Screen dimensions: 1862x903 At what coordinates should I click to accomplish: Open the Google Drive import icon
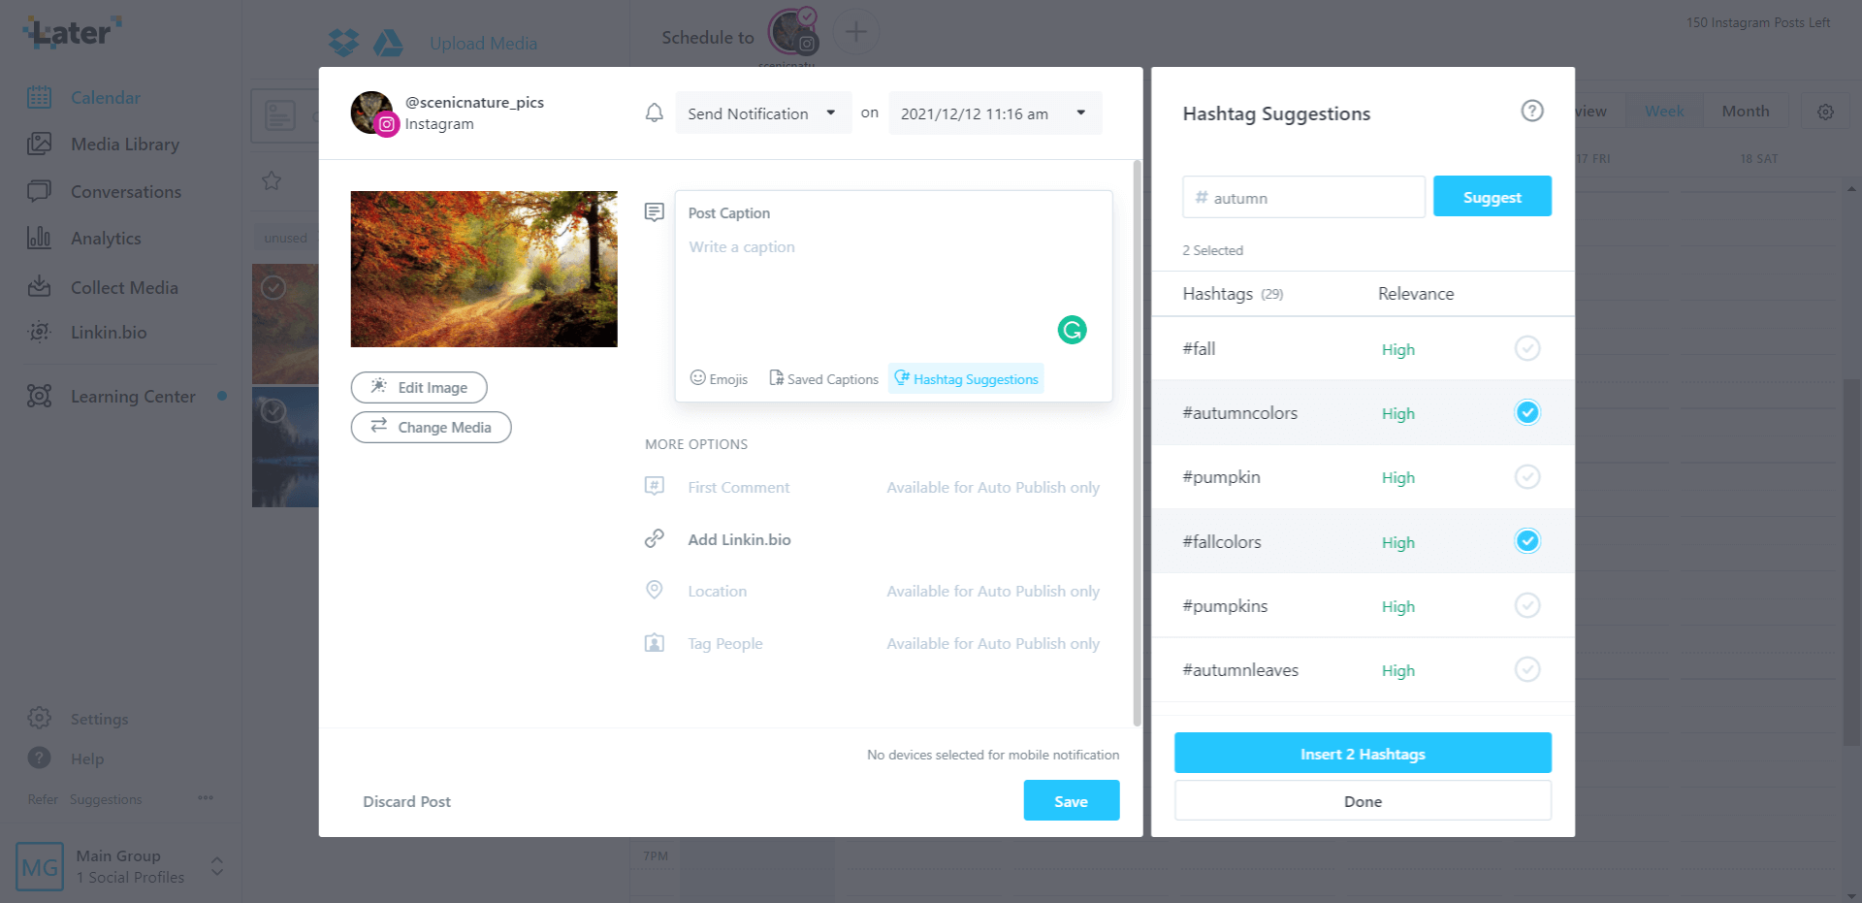(389, 43)
